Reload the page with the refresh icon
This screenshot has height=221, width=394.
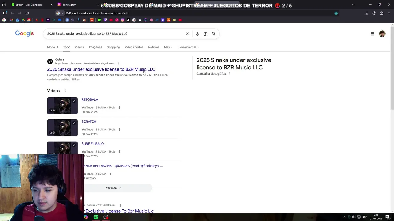point(27,13)
